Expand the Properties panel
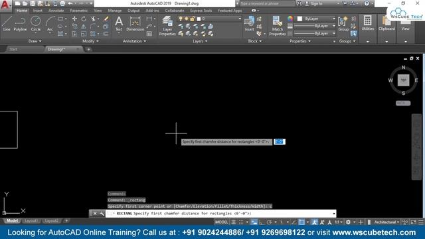The width and height of the screenshot is (425, 239). (300, 41)
